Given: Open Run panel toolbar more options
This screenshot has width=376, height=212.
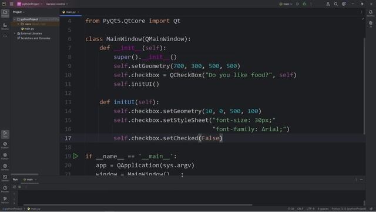Looking at the screenshot, I should point(26,187).
